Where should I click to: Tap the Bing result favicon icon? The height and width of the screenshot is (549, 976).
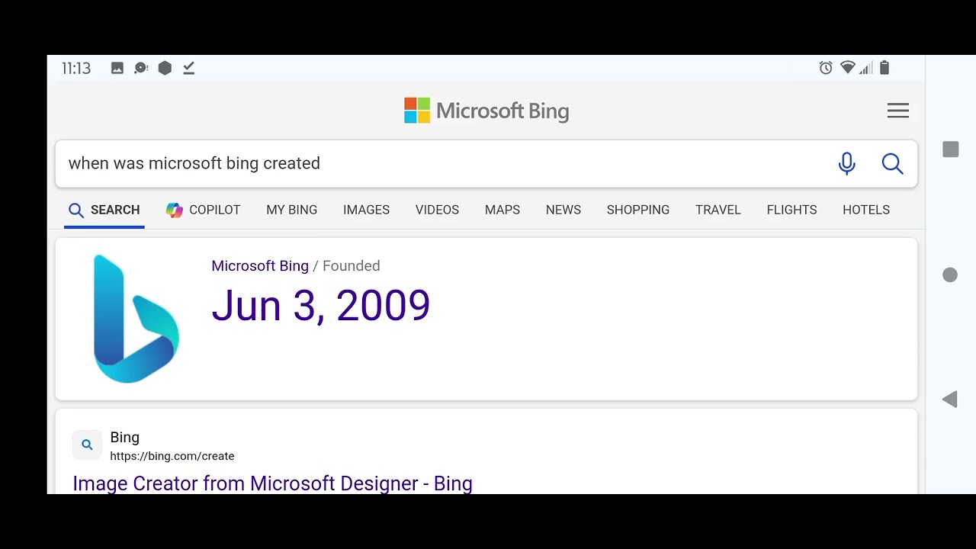[87, 445]
